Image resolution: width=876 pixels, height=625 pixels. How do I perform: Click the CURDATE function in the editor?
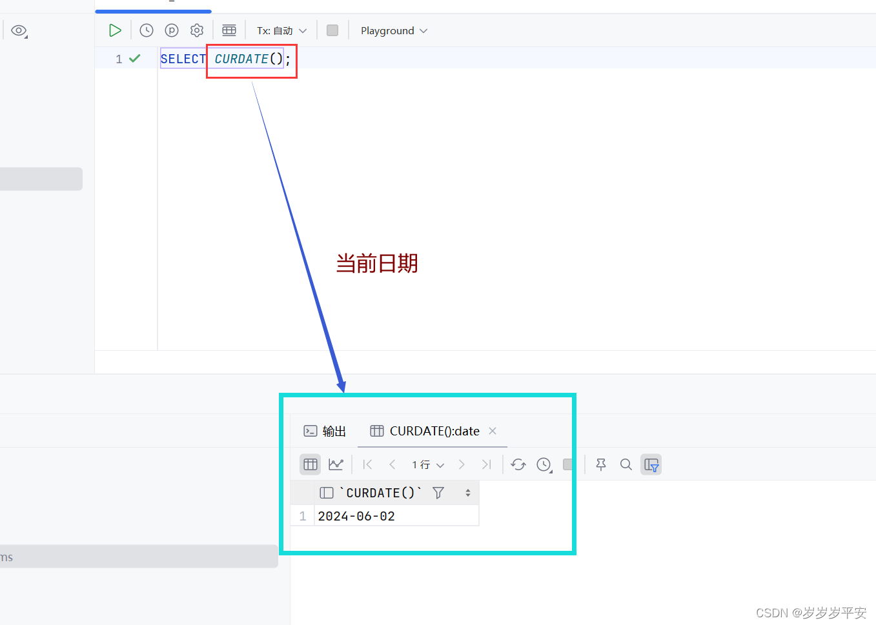[241, 59]
